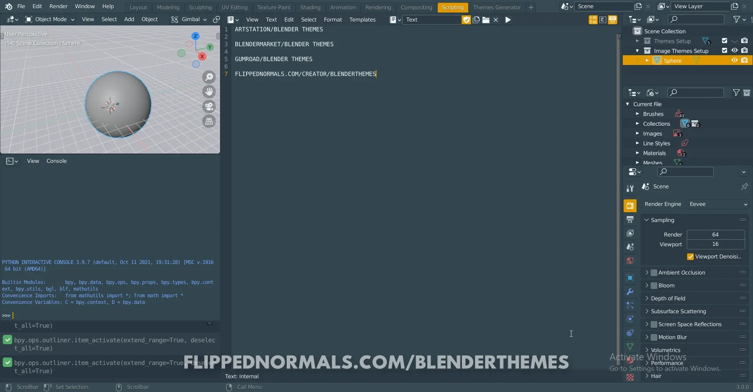Image resolution: width=753 pixels, height=392 pixels.
Task: Open the File menu
Action: pyautogui.click(x=21, y=6)
